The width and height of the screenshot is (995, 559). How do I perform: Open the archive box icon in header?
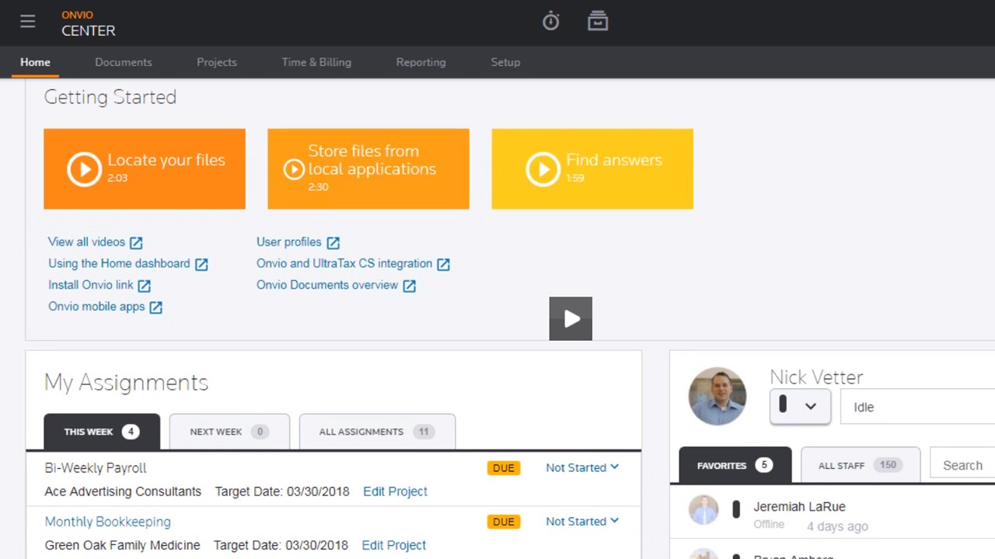click(x=597, y=22)
